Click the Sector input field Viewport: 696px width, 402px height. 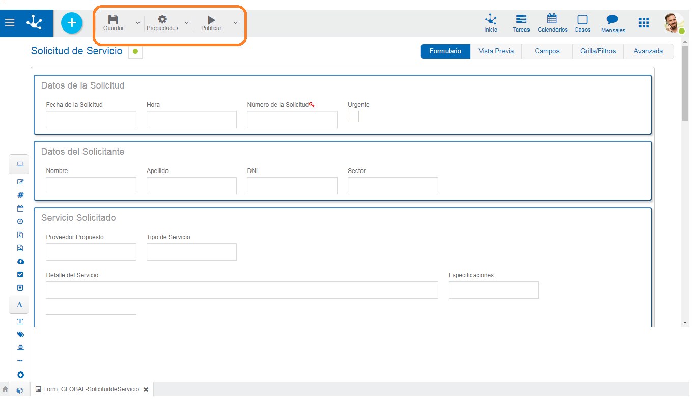pyautogui.click(x=393, y=186)
